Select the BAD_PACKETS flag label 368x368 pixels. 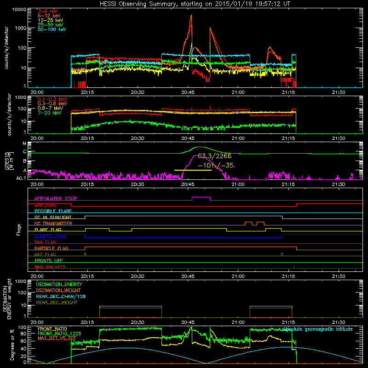point(50,267)
